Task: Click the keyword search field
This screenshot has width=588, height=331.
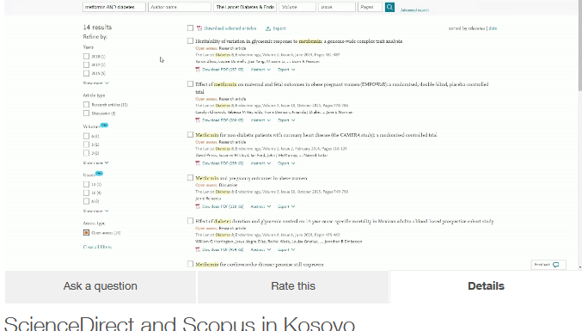Action: click(114, 7)
